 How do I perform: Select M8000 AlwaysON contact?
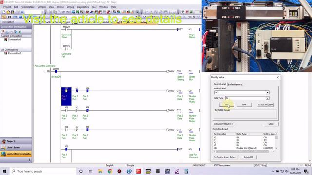point(56,71)
